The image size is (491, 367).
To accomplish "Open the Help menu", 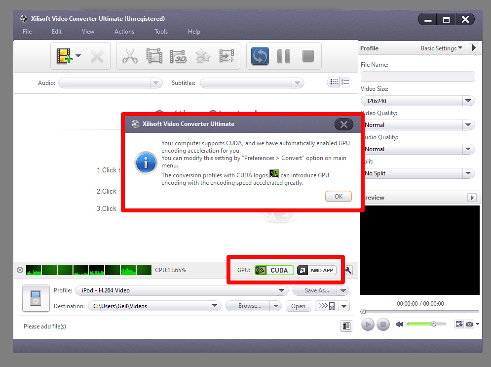I will pos(194,32).
